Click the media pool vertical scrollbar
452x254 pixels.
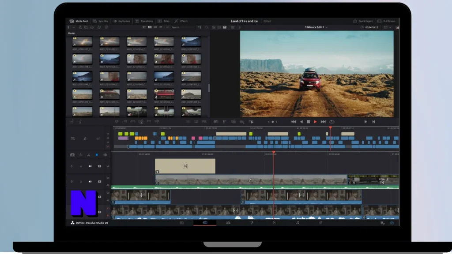[209, 88]
